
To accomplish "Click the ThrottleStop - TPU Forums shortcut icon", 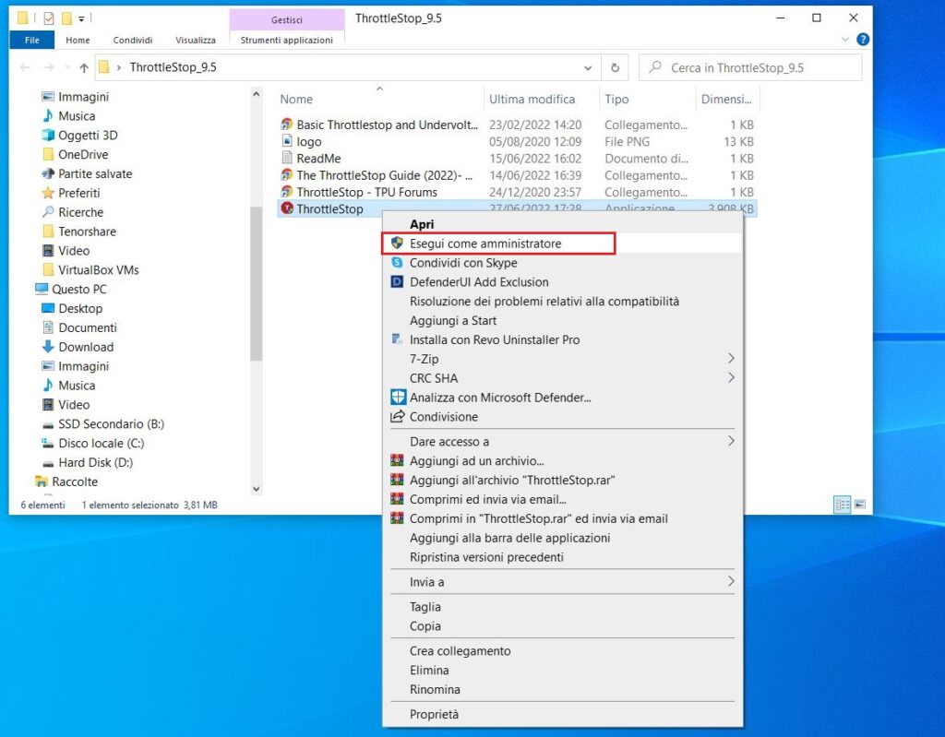I will click(x=287, y=192).
